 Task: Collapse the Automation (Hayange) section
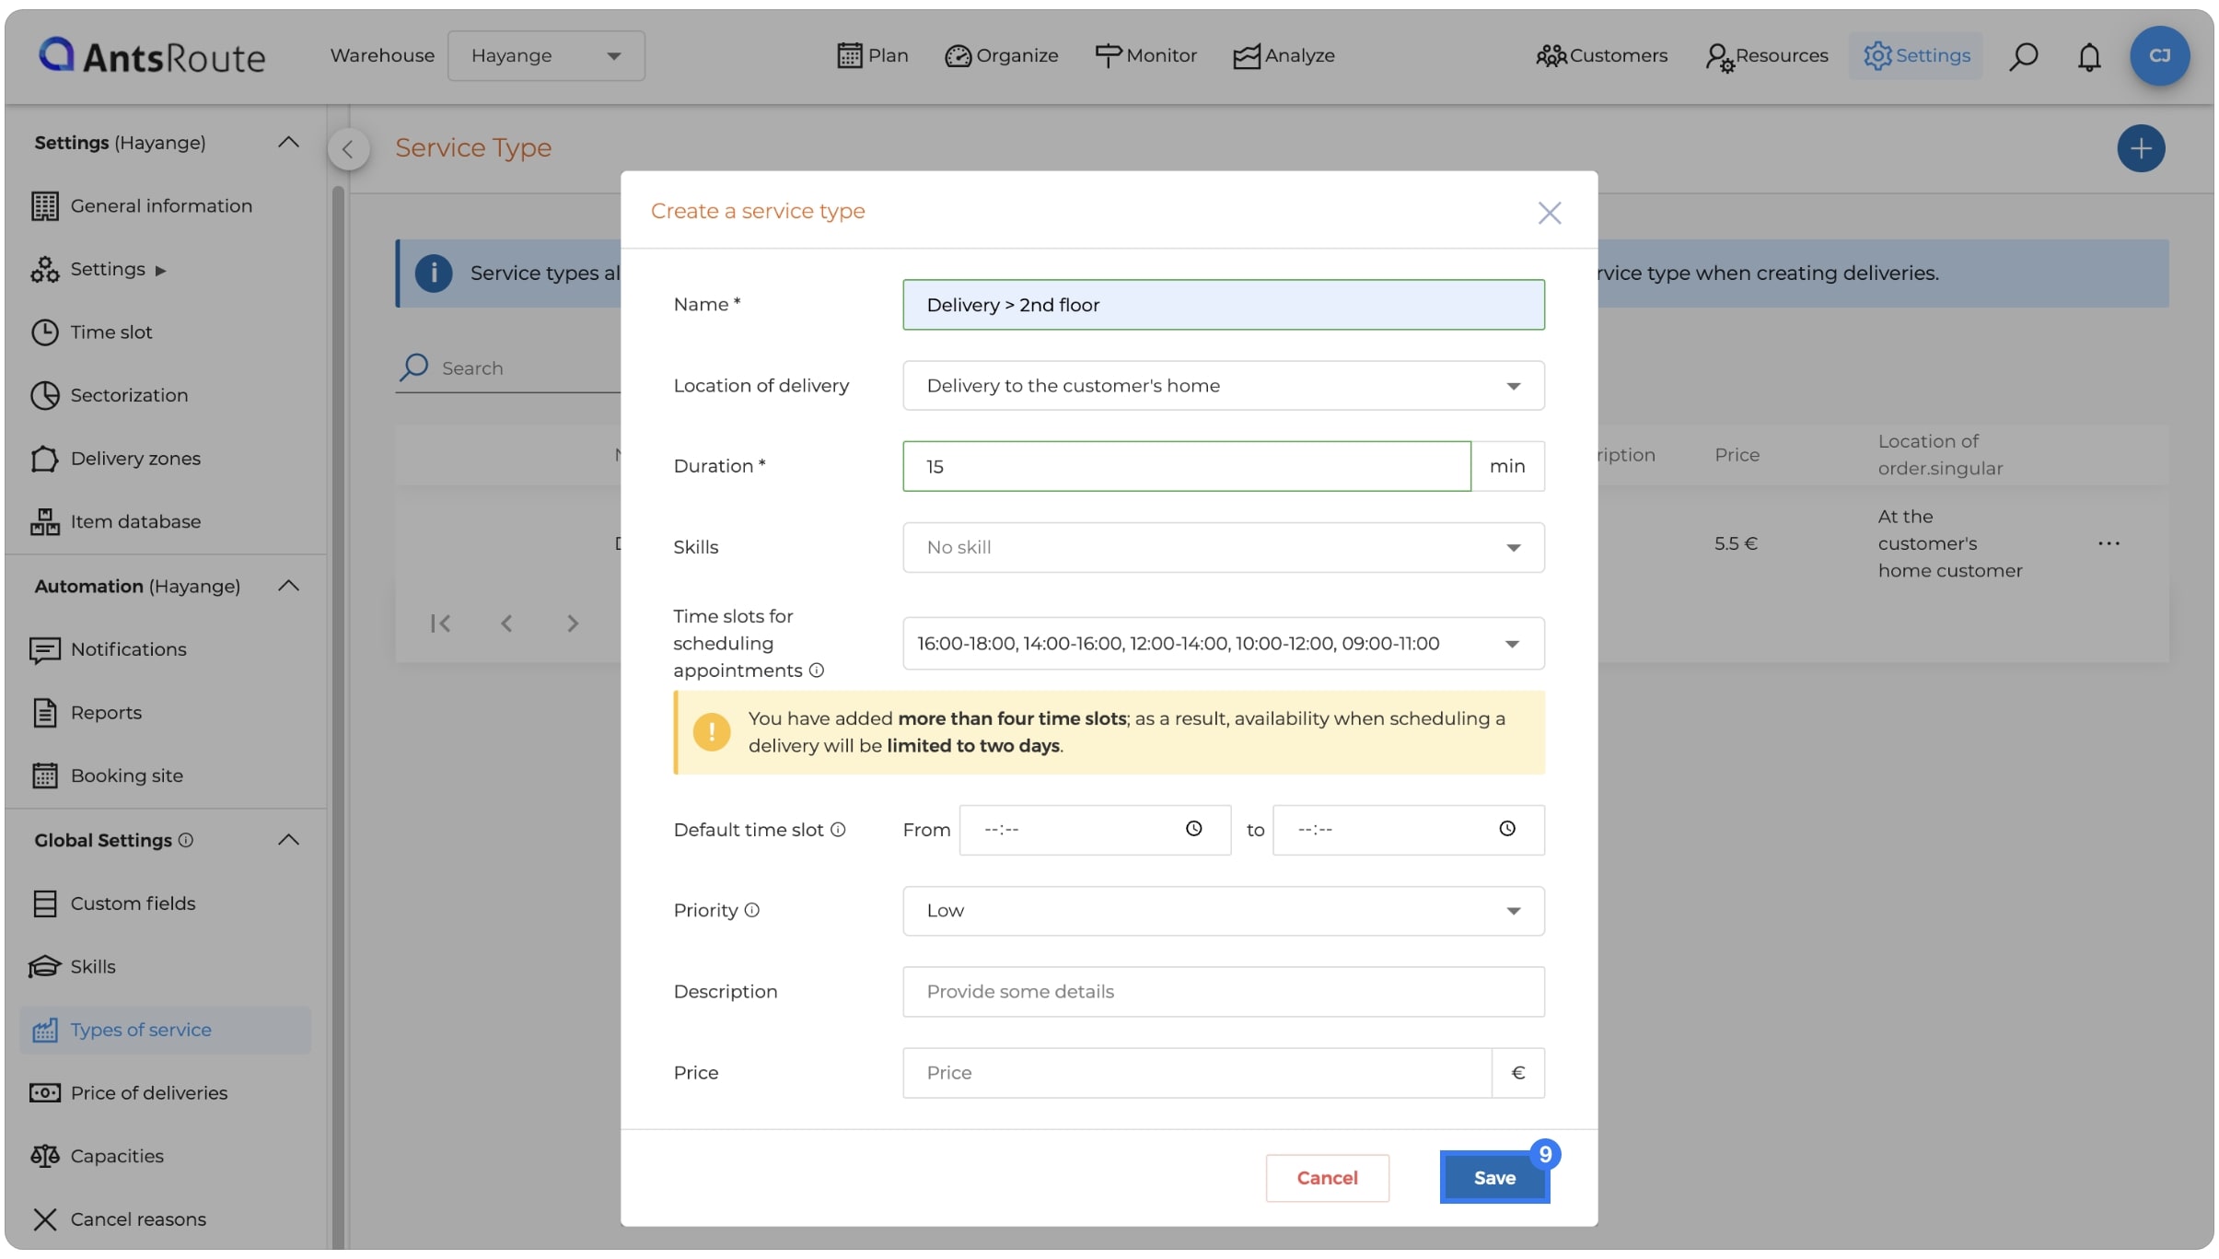pos(288,586)
